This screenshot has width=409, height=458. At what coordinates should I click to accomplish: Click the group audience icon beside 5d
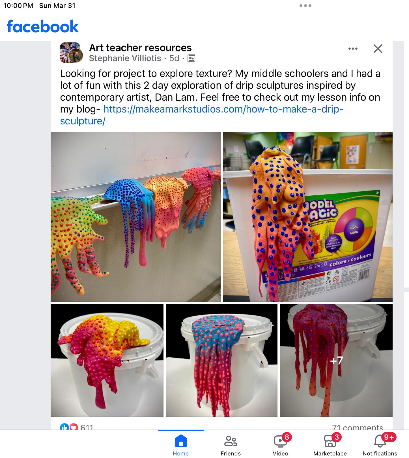[191, 58]
